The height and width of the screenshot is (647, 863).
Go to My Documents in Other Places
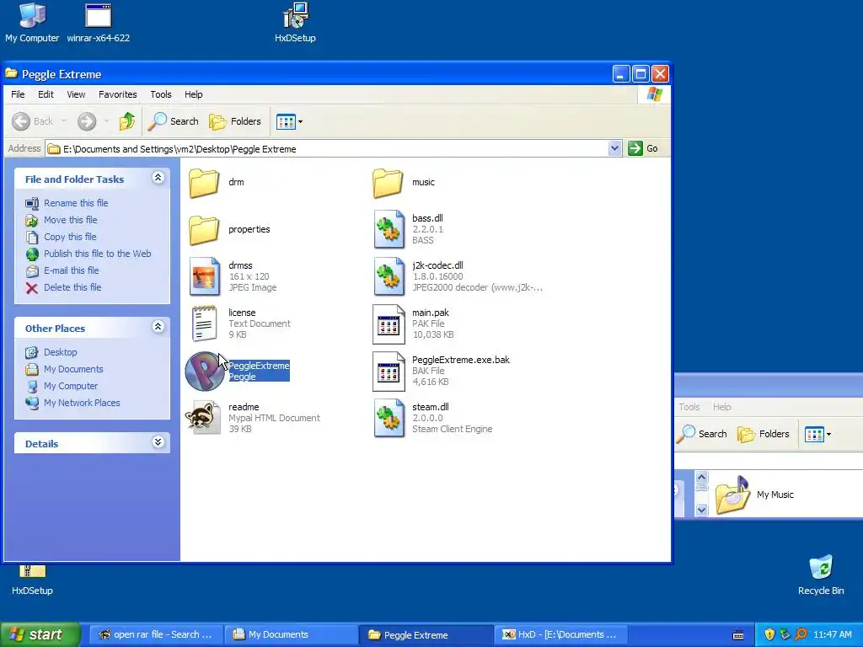74,369
